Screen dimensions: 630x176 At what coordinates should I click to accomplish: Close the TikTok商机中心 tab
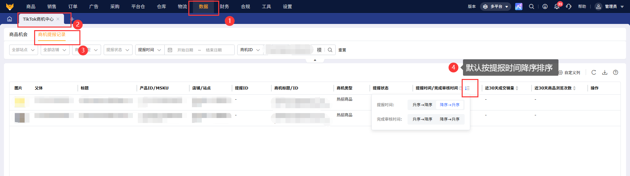(58, 19)
